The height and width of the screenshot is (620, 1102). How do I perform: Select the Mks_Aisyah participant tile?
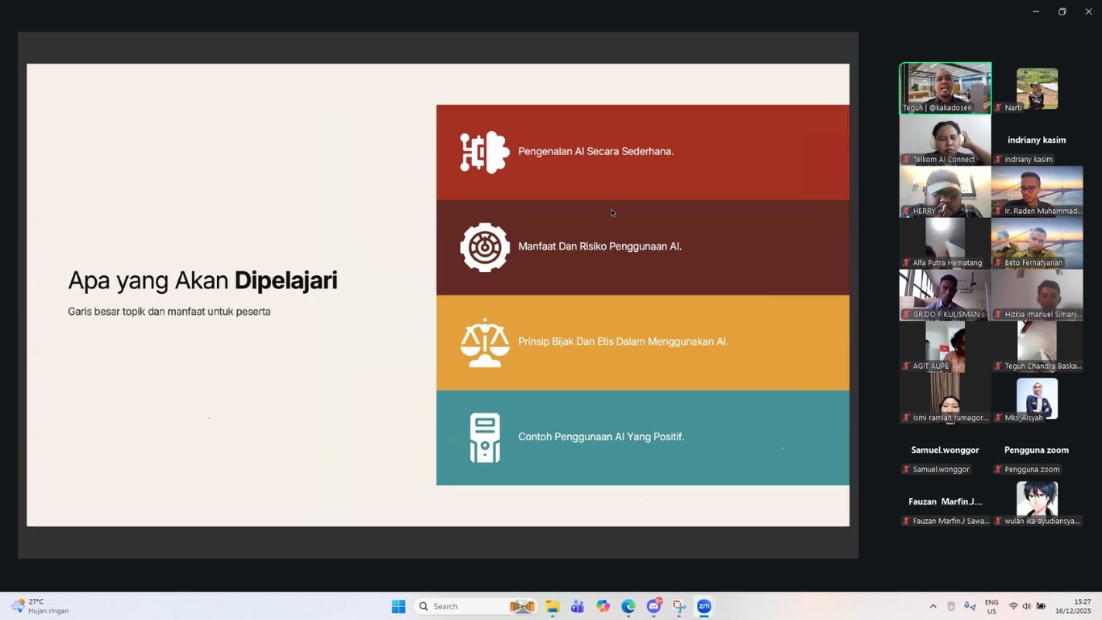click(x=1037, y=399)
